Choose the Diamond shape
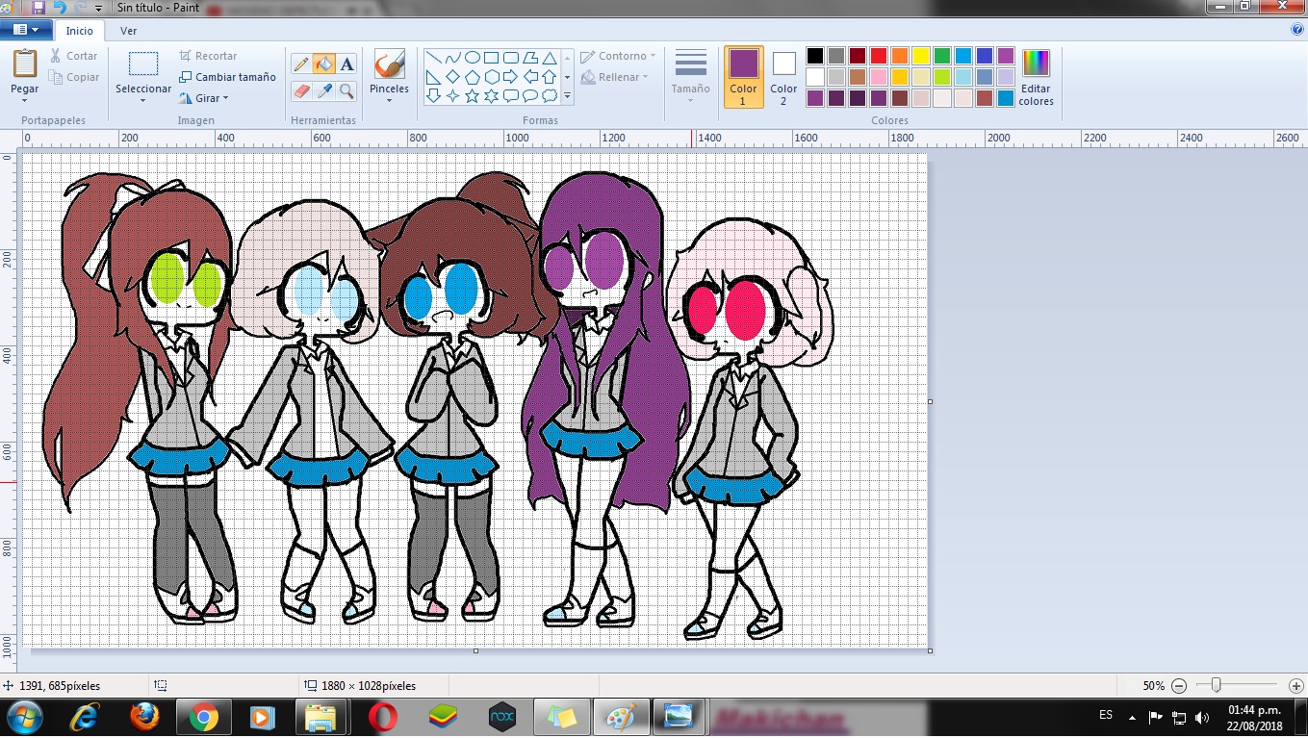This screenshot has width=1308, height=738. 453,77
